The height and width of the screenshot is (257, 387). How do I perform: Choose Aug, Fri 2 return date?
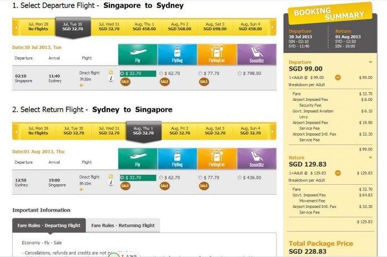[180, 130]
